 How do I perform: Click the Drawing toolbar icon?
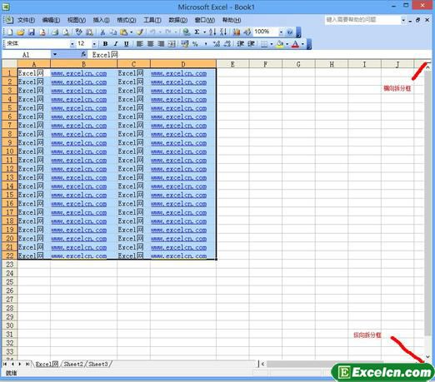(247, 32)
